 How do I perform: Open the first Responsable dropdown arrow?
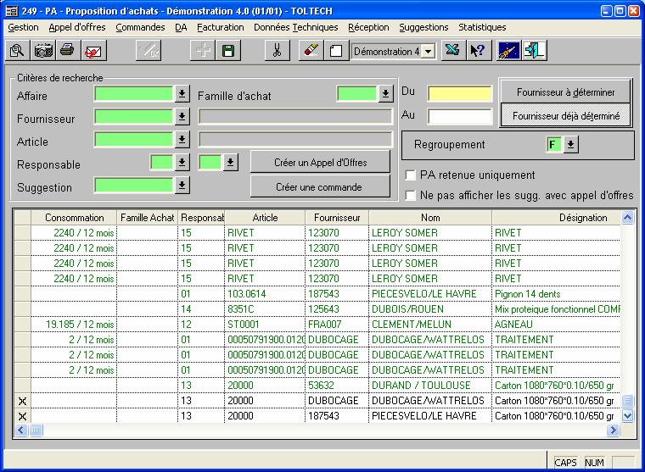pyautogui.click(x=182, y=162)
